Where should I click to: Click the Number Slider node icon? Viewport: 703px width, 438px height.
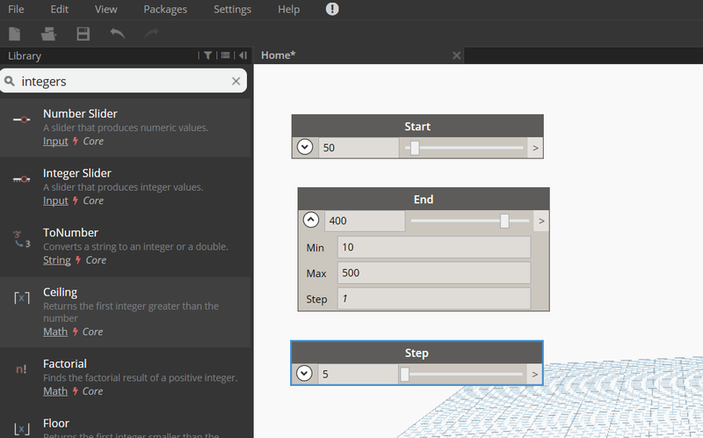tap(21, 120)
